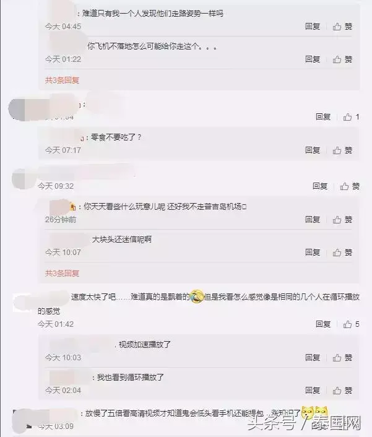Expand first 共3条回复 thread
Image resolution: width=372 pixels, height=437 pixels.
pyautogui.click(x=62, y=80)
